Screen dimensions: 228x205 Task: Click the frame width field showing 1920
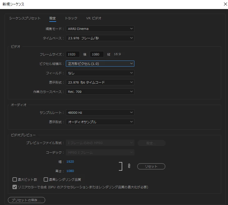73,54
